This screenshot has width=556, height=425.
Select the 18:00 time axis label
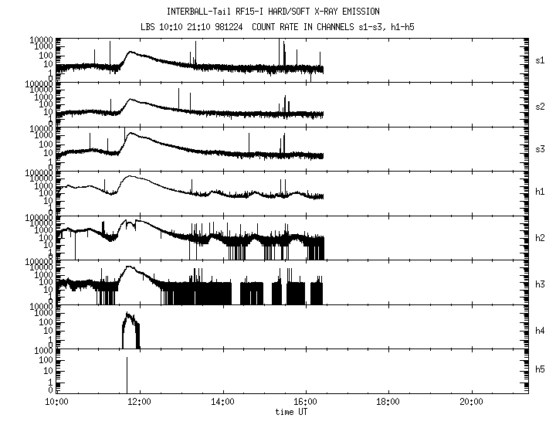[388, 402]
